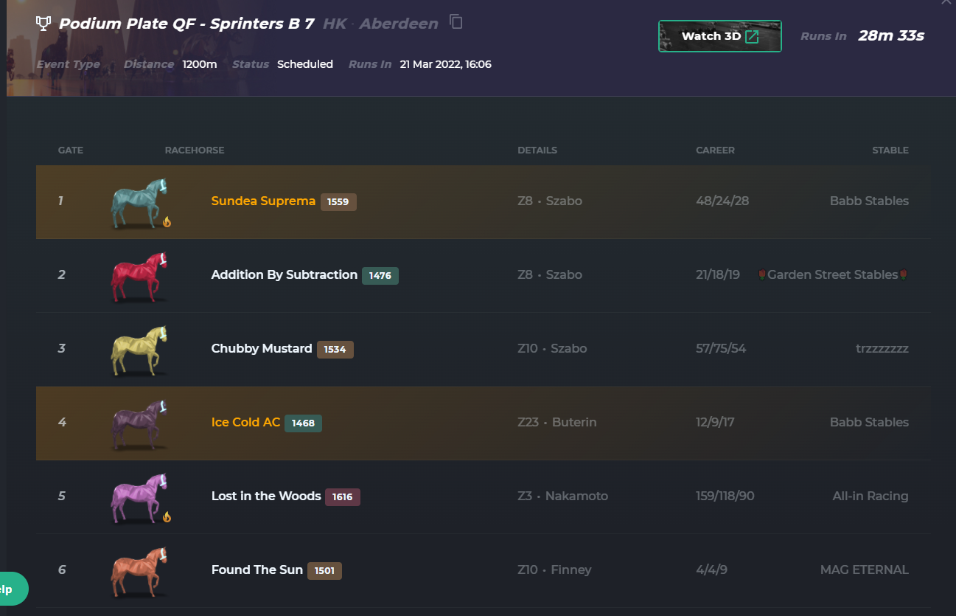Click the CAREER column header

[x=715, y=150]
